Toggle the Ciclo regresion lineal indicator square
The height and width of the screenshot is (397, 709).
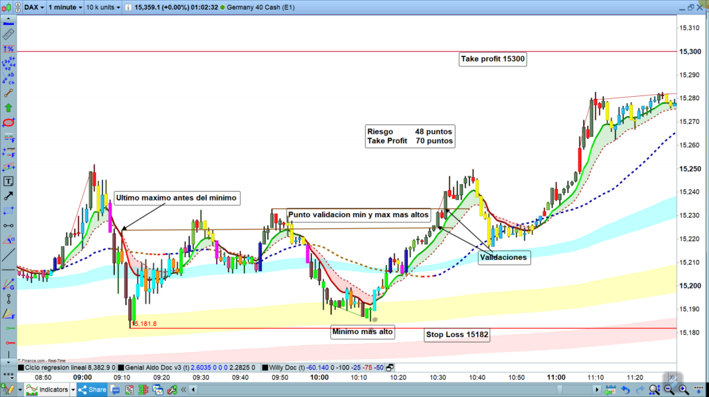tap(21, 367)
